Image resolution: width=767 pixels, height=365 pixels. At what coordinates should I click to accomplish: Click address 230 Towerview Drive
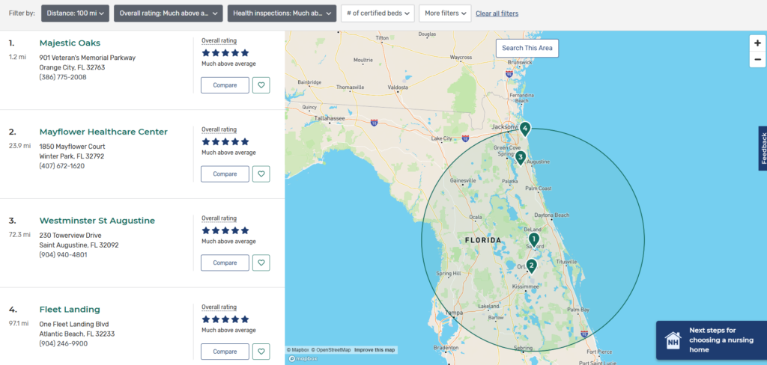[x=70, y=236]
